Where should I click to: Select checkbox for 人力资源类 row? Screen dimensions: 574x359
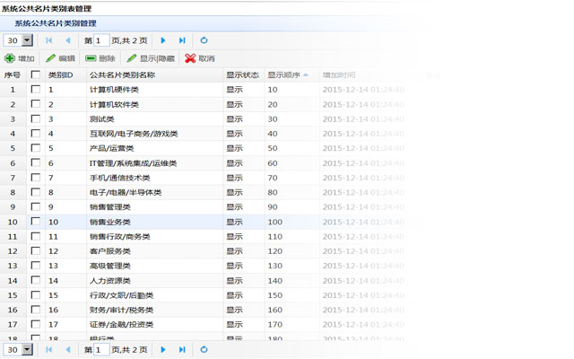tap(36, 280)
